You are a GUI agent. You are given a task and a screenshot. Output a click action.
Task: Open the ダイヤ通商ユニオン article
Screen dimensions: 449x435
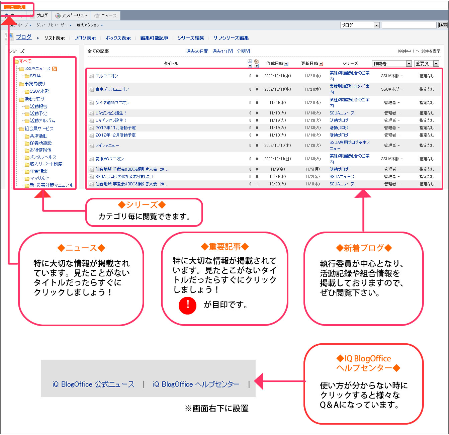(112, 103)
